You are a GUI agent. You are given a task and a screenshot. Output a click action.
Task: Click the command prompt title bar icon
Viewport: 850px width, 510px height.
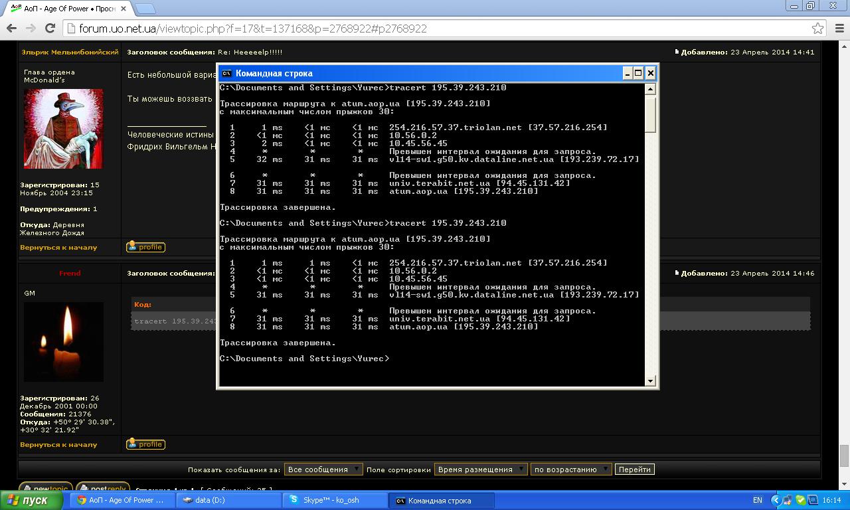click(227, 73)
